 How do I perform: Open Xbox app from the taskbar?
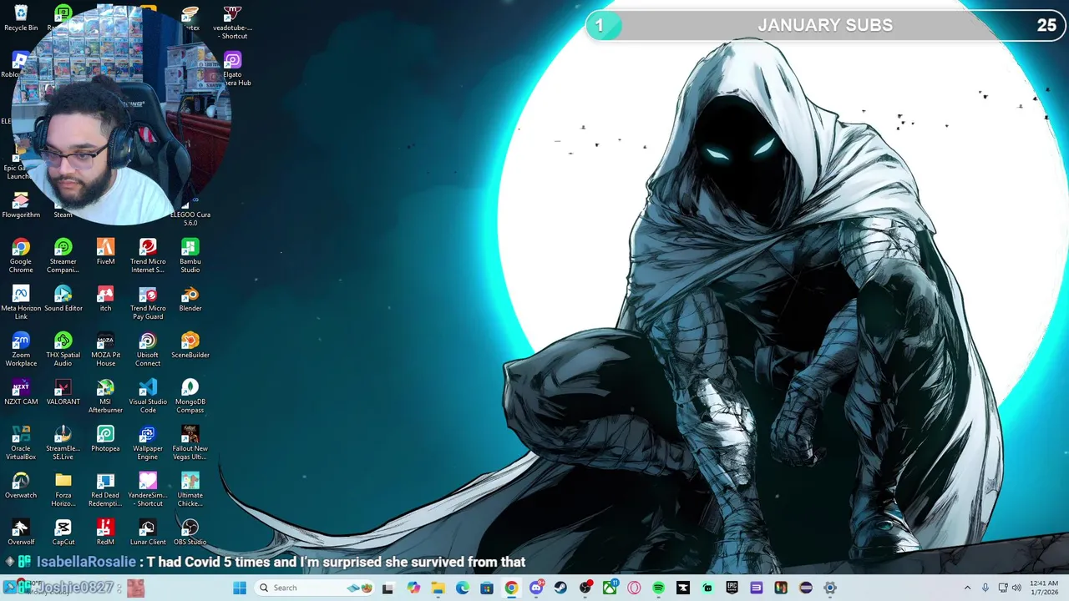point(610,588)
